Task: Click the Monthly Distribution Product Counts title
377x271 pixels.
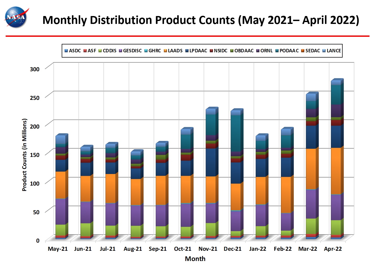Action: point(201,20)
